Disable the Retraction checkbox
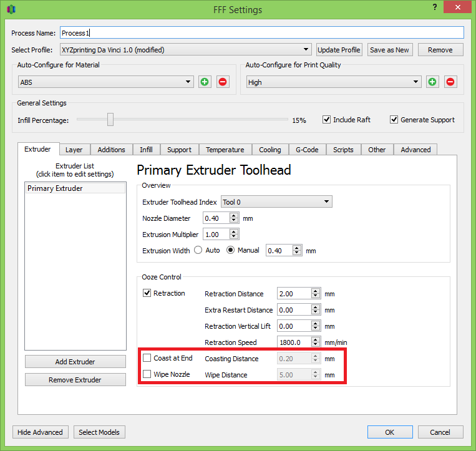476x451 pixels. pos(147,293)
